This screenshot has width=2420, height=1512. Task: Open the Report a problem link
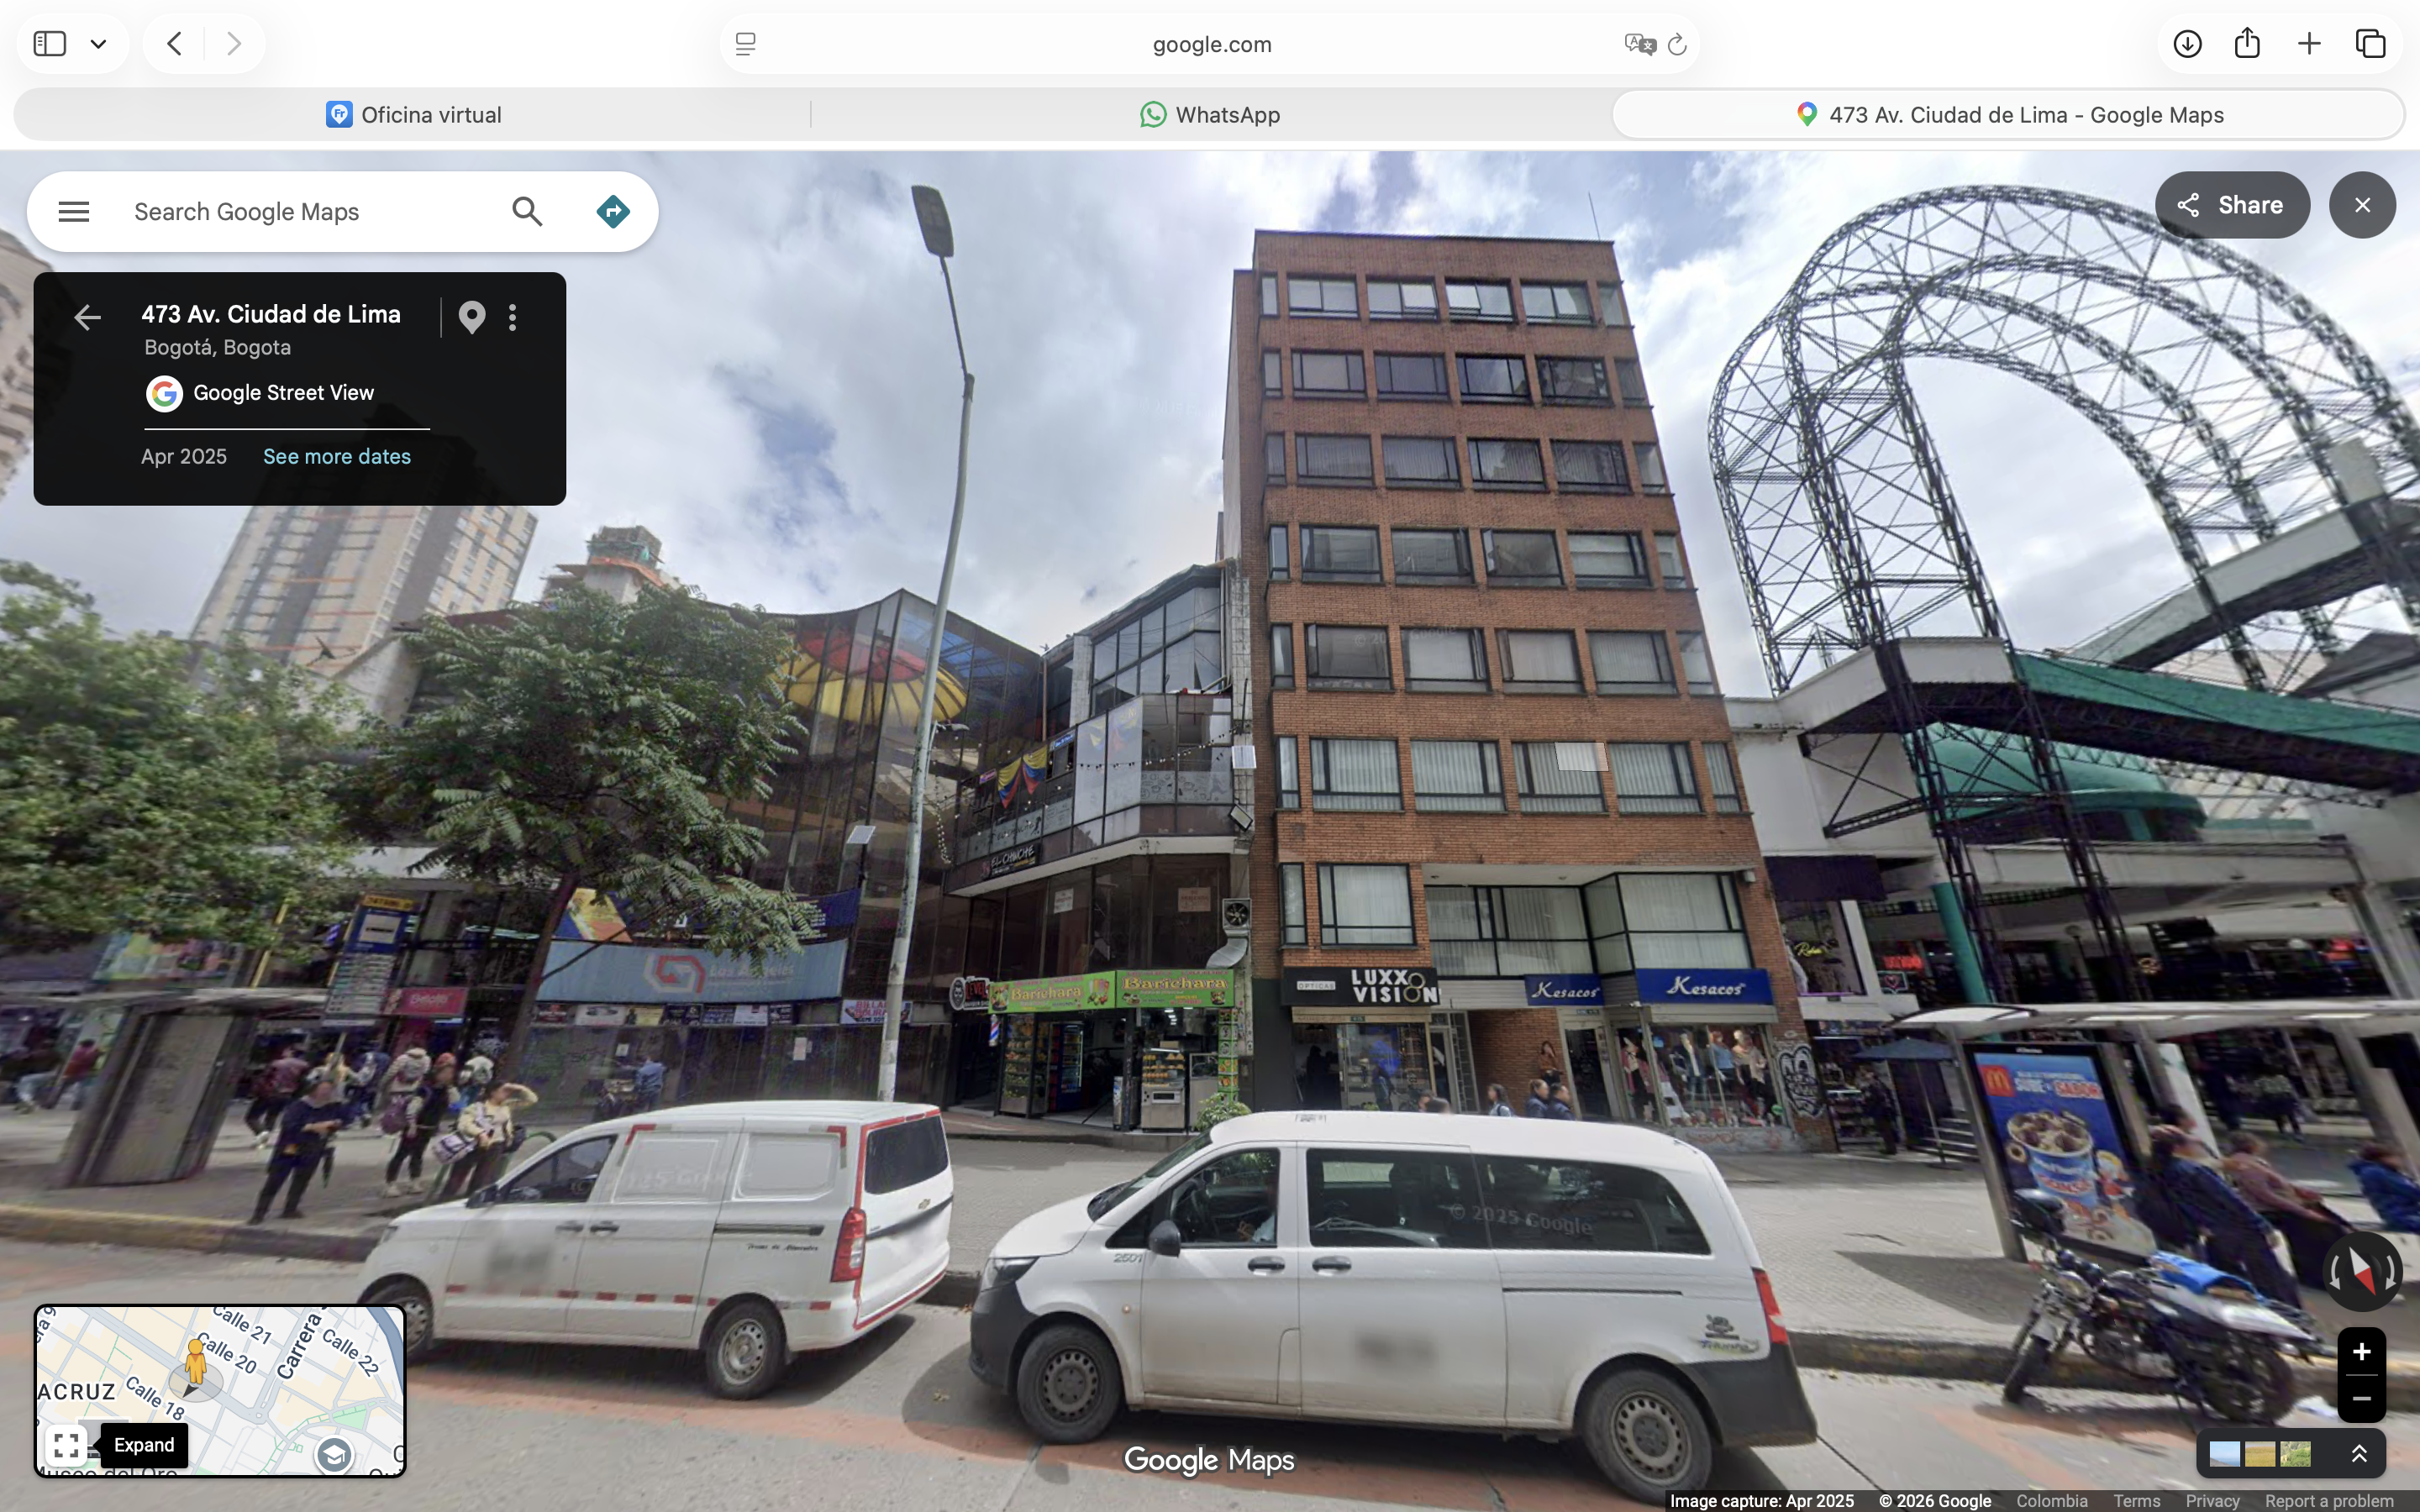(x=2329, y=1501)
